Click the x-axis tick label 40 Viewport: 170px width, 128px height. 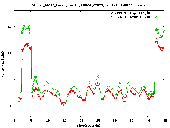pyautogui.click(x=148, y=121)
